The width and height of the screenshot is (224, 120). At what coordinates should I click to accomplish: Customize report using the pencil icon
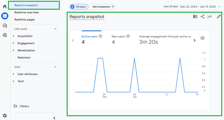point(219,17)
